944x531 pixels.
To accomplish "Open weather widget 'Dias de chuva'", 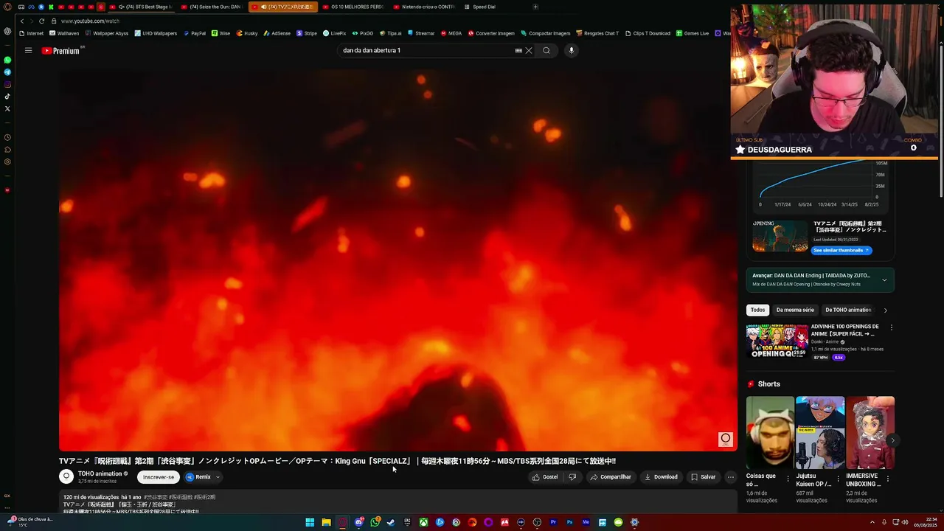I will pyautogui.click(x=29, y=522).
